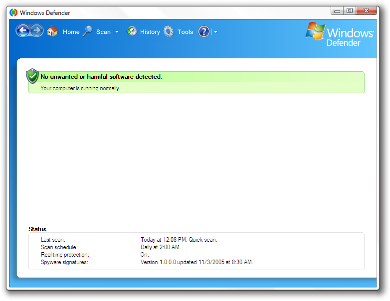Viewport: 390px width, 301px height.
Task: Select 'Your computer is running normally' text
Action: (x=80, y=88)
